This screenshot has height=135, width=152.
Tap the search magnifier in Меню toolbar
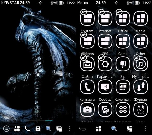[x=114, y=129]
